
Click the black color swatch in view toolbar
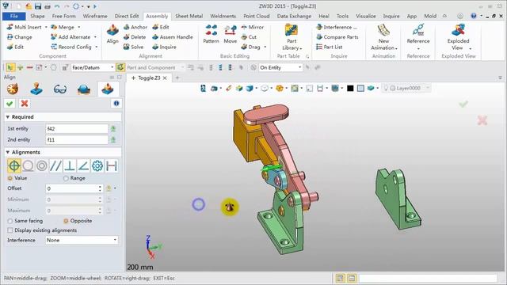[x=350, y=88]
